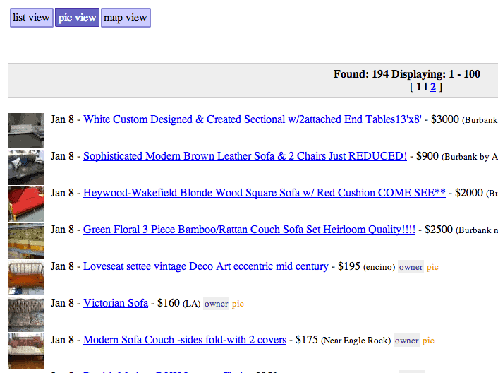The width and height of the screenshot is (498, 373).
Task: Open Sophisticated Modern Brown Leather Sofa listing
Action: 245,156
